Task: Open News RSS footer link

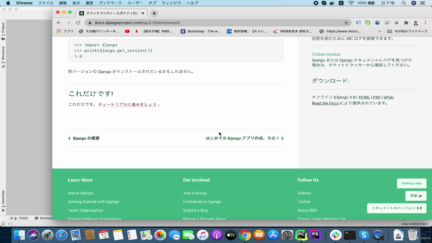Action: 307,210
